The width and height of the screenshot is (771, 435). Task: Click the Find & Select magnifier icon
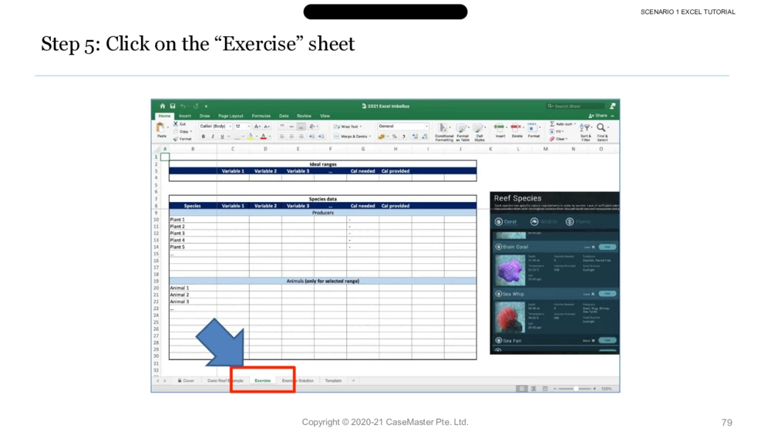[x=601, y=128]
